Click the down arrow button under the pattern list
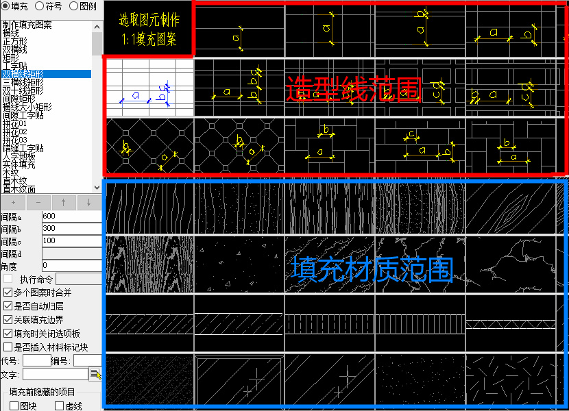 click(88, 203)
